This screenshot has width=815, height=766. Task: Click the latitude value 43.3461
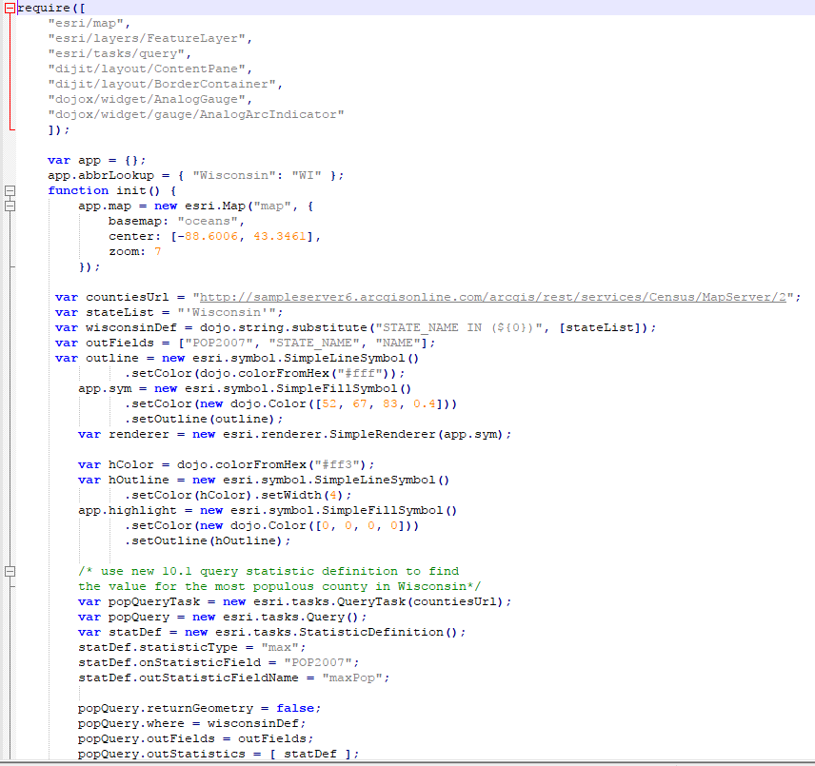(280, 236)
